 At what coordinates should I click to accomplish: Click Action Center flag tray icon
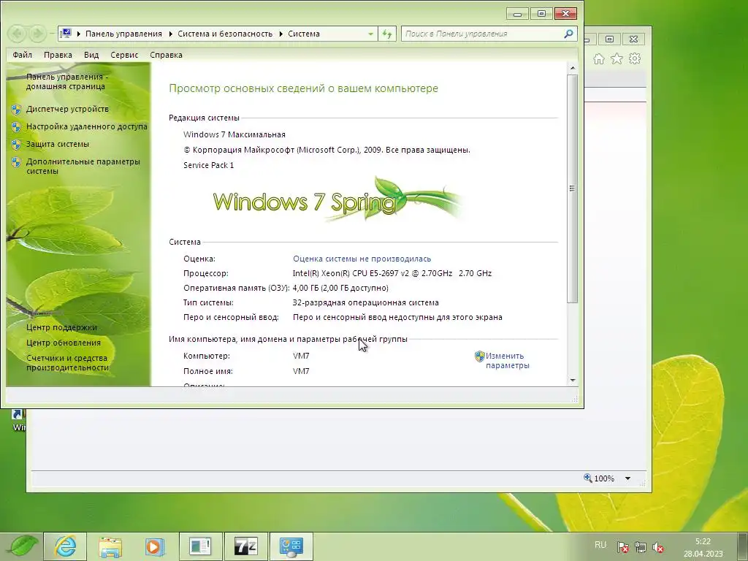coord(622,547)
